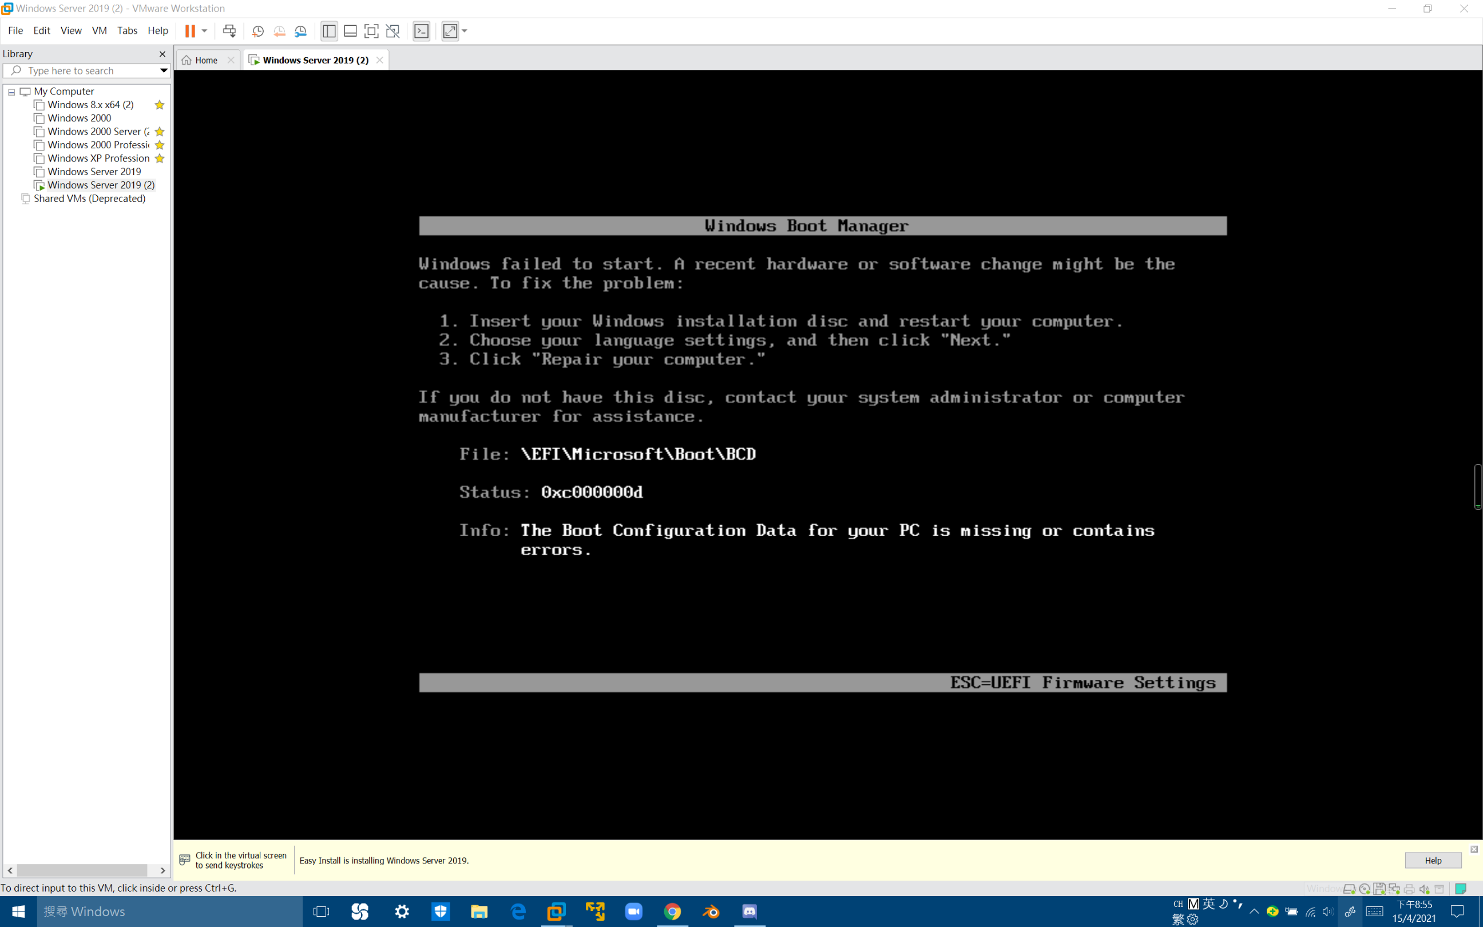Switch to the Home tab
The image size is (1483, 927).
206,60
